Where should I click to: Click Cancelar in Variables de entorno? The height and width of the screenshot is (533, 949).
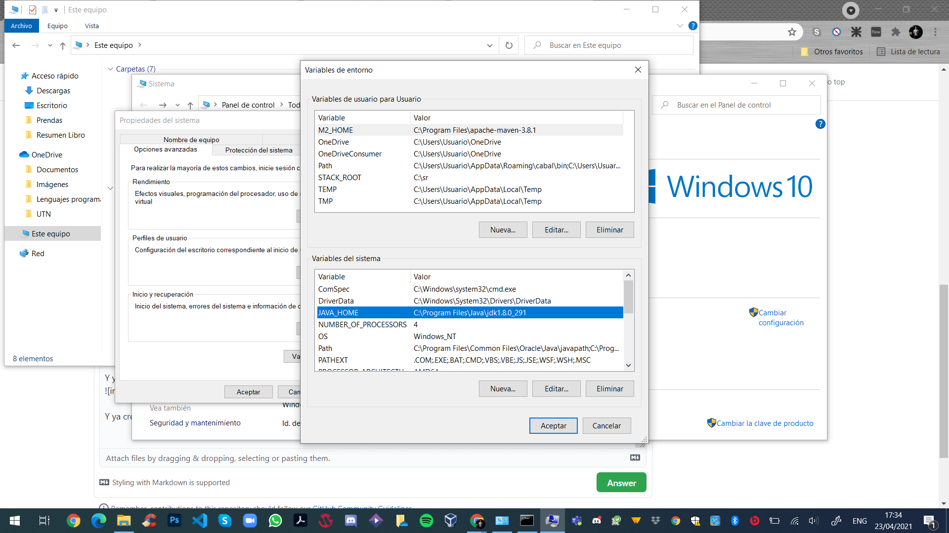tap(606, 426)
